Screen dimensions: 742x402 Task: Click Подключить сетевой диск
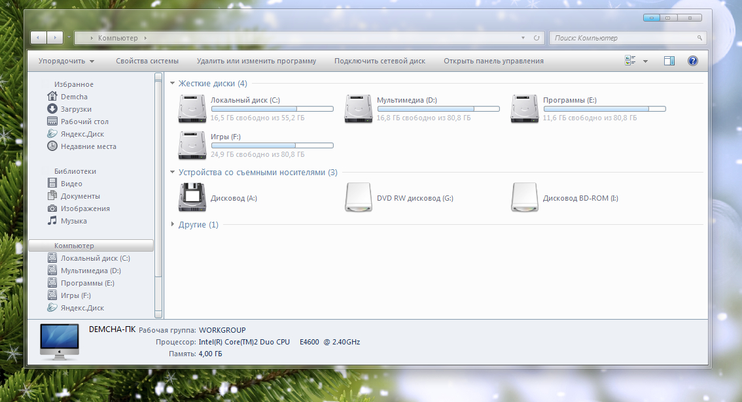tap(380, 61)
